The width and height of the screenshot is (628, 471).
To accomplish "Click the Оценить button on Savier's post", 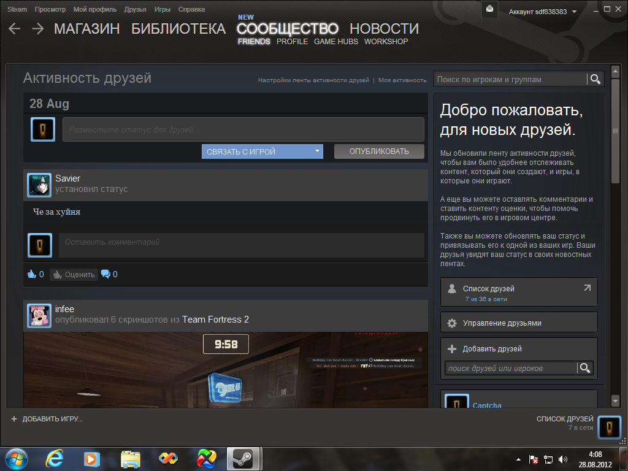I will (74, 274).
